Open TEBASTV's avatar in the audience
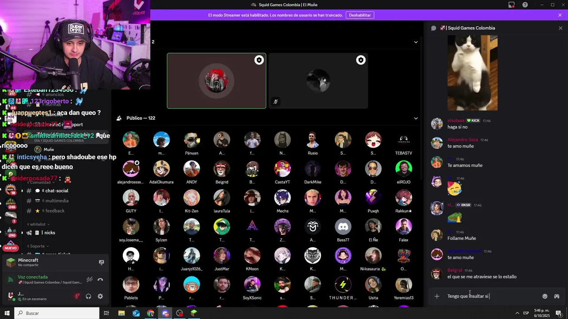The image size is (568, 319). tap(403, 140)
